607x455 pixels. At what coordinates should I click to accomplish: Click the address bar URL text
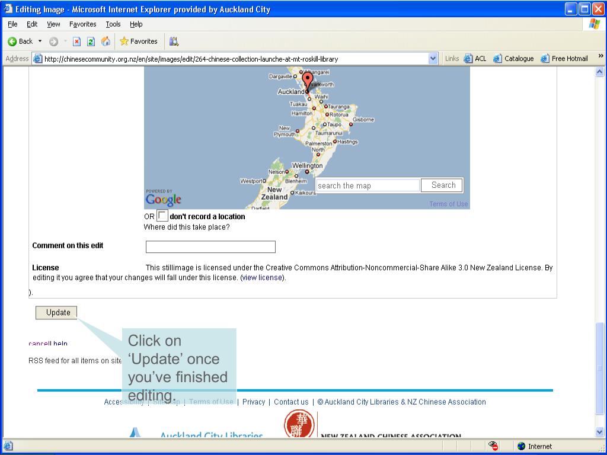(191, 59)
